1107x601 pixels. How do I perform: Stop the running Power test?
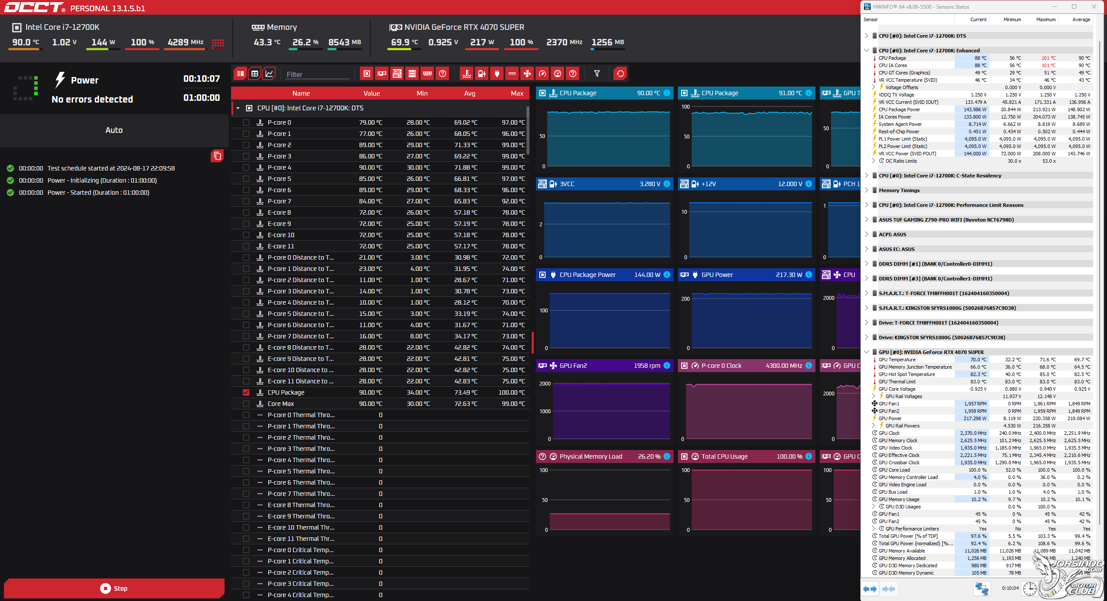114,588
